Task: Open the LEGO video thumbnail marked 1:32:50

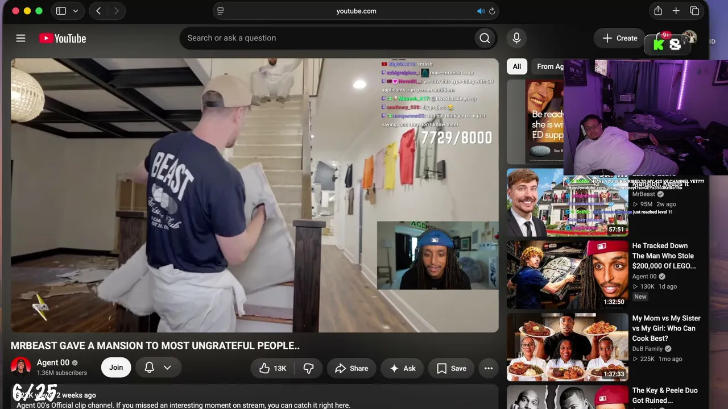Action: click(568, 274)
